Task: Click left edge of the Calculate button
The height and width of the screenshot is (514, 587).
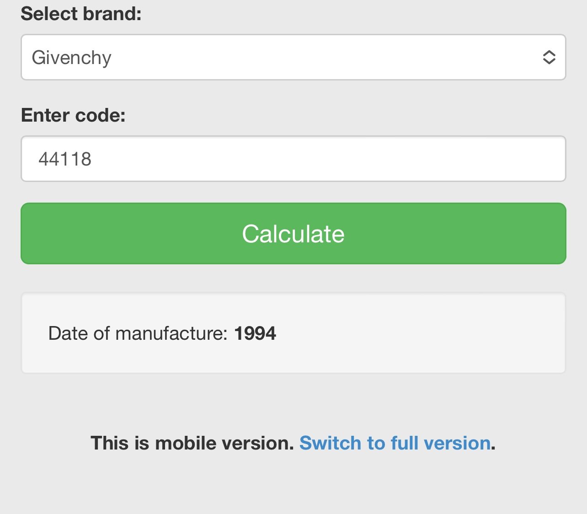Action: coord(32,233)
